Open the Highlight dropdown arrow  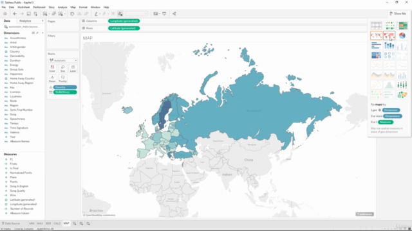click(100, 14)
